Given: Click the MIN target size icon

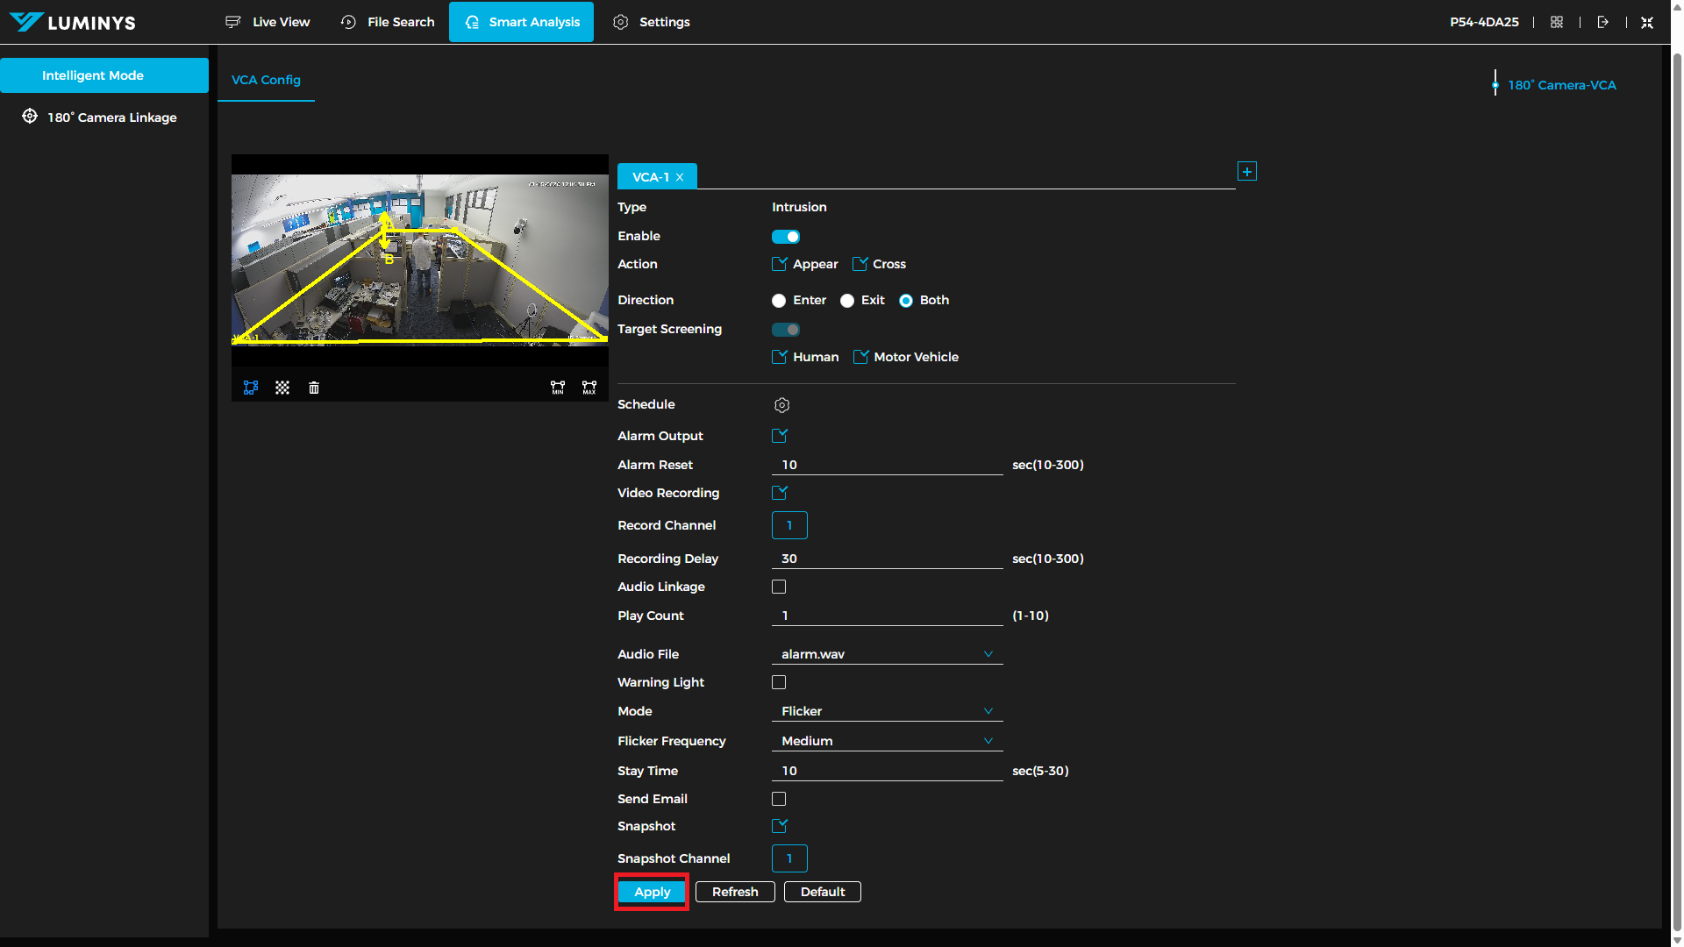Looking at the screenshot, I should (558, 388).
